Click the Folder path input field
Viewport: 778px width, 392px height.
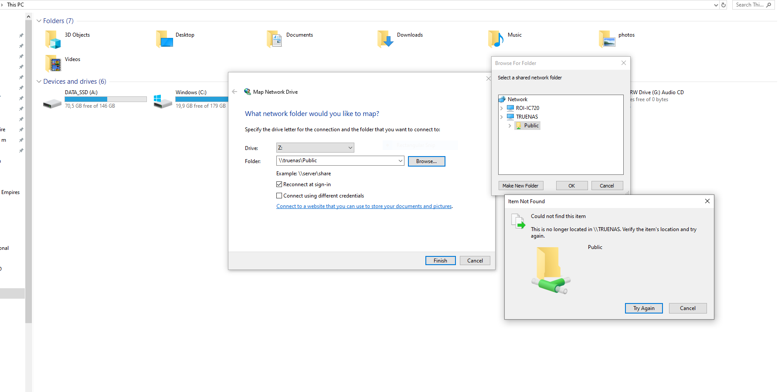(x=336, y=161)
